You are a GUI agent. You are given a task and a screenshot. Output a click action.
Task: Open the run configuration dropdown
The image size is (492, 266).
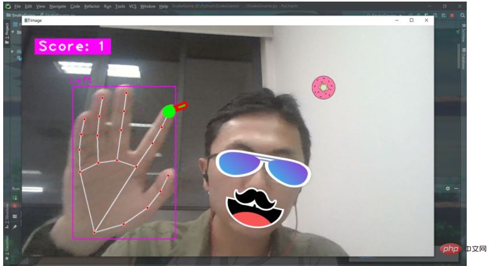(x=385, y=15)
